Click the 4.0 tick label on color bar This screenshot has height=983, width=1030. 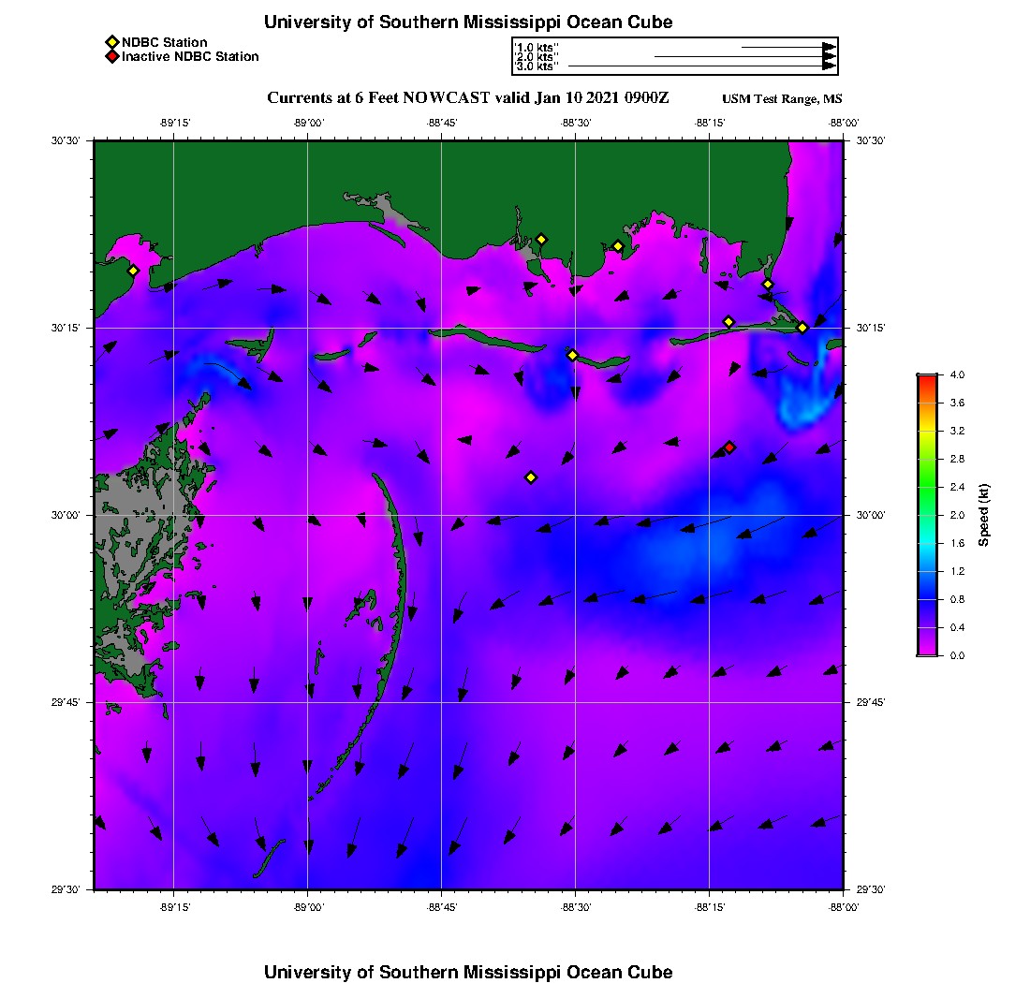[x=957, y=375]
